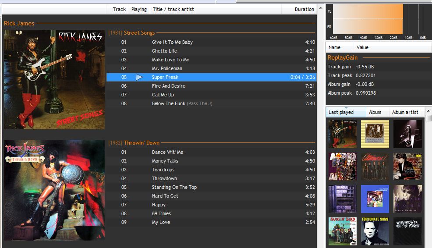This screenshot has width=432, height=248.
Task: Select the Ultravox album thumbnail
Action: pos(375,167)
